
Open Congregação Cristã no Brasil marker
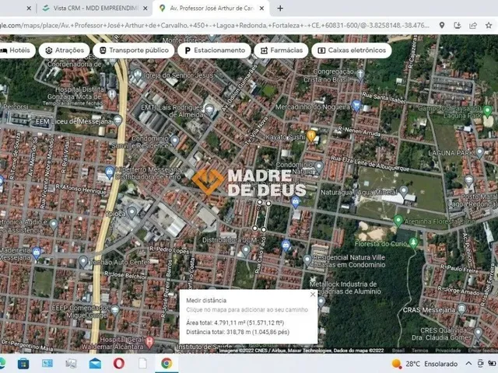[359, 74]
